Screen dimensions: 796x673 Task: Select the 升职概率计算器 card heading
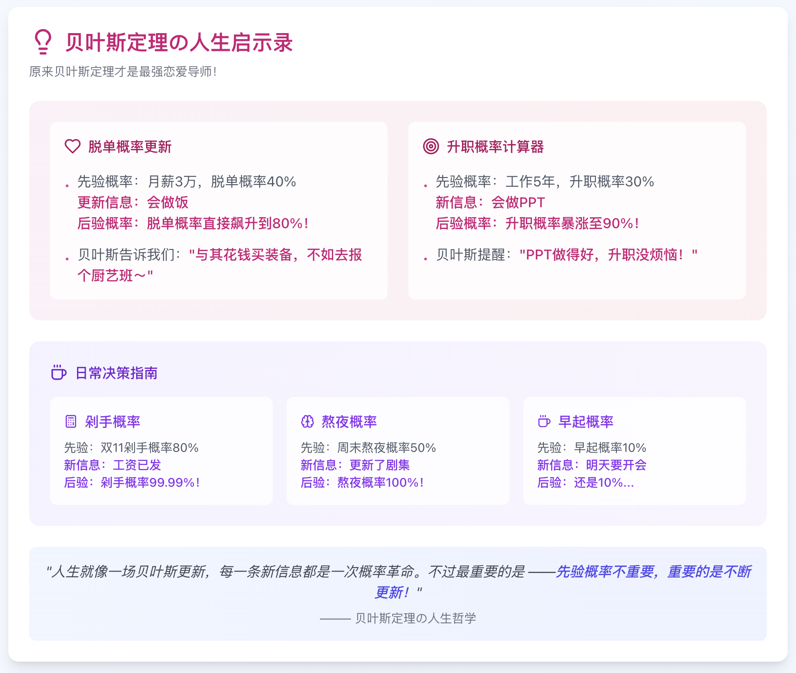[495, 147]
